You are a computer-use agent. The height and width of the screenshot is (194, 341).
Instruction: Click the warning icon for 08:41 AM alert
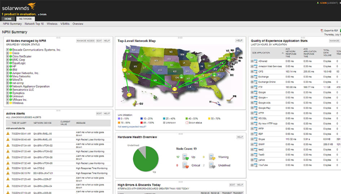click(x=8, y=134)
